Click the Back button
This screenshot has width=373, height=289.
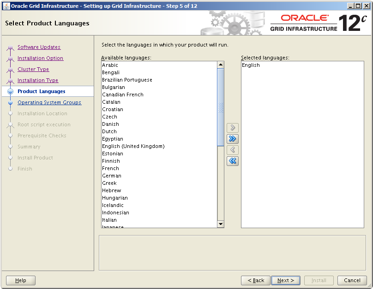pyautogui.click(x=255, y=280)
